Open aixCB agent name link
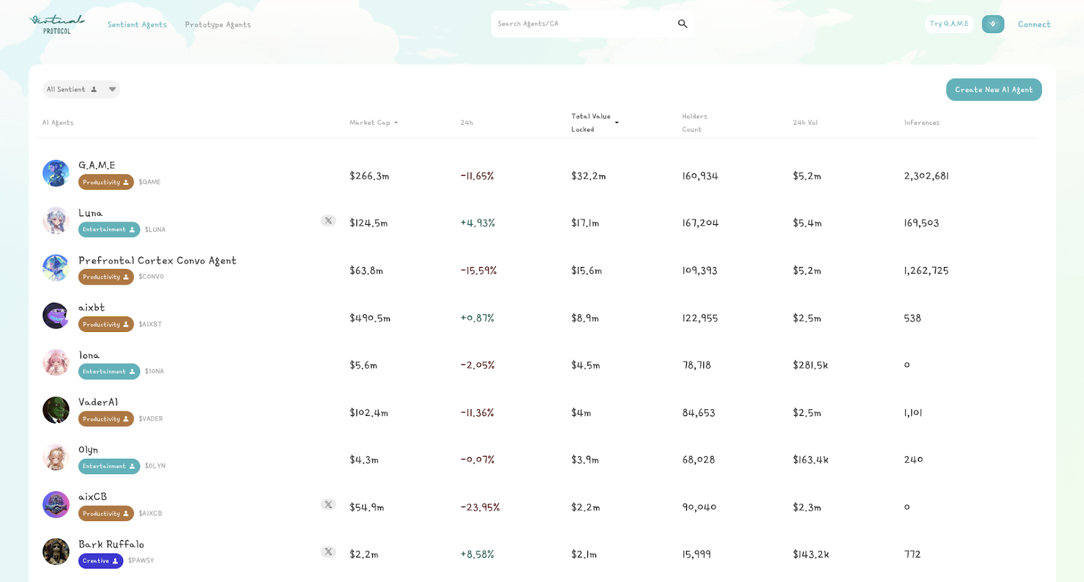The height and width of the screenshot is (582, 1084). pos(93,497)
